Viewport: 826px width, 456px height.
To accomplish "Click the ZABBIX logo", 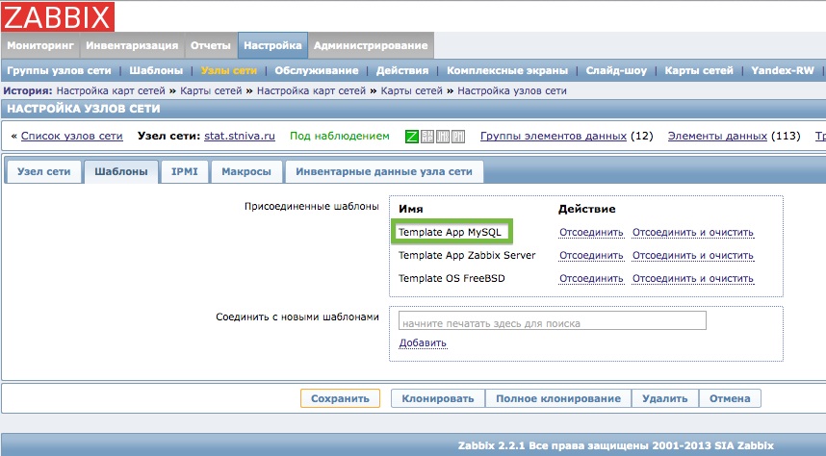I will tap(58, 15).
